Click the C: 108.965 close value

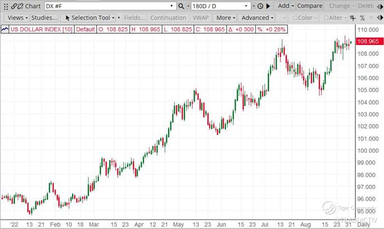(x=210, y=30)
